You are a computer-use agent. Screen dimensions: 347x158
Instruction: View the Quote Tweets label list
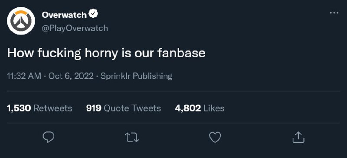coord(132,108)
